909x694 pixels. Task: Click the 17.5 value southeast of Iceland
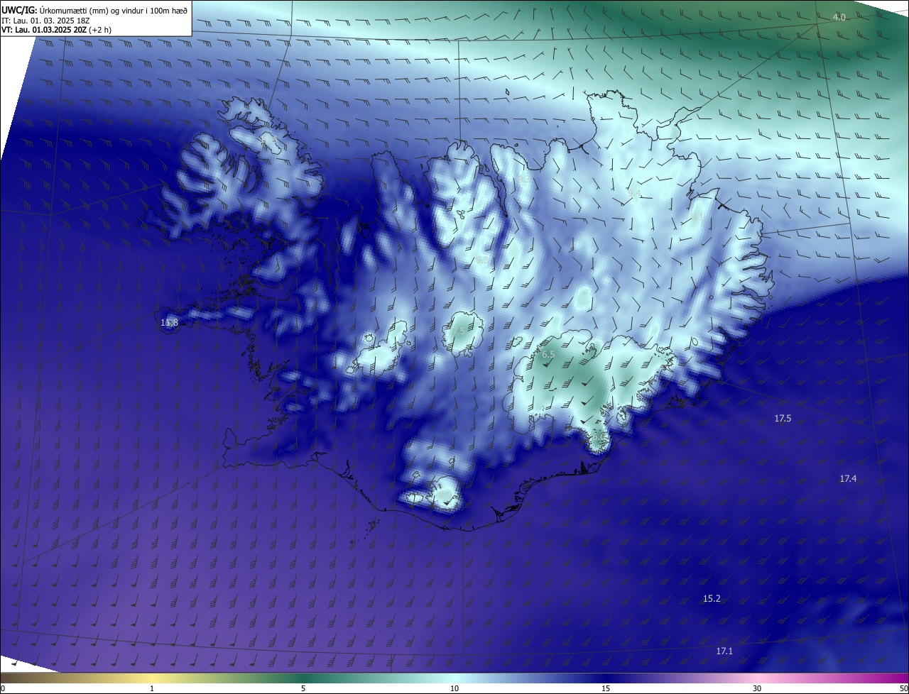pos(783,419)
